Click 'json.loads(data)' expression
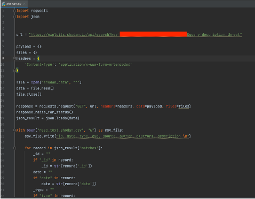Viewport: 255px width, 199px height. (x=62, y=118)
